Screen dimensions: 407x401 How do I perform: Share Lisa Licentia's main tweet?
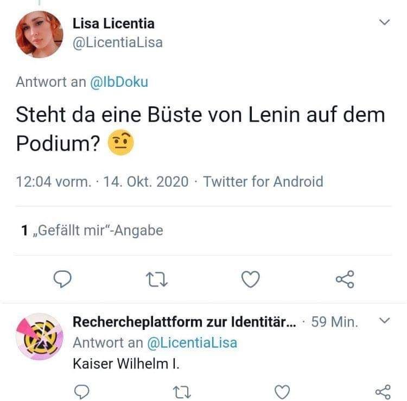click(345, 279)
